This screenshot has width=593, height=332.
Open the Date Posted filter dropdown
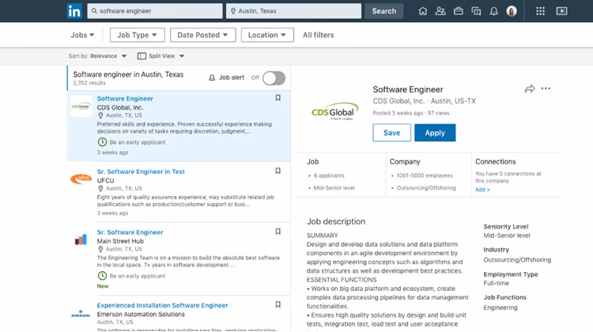[x=202, y=35]
